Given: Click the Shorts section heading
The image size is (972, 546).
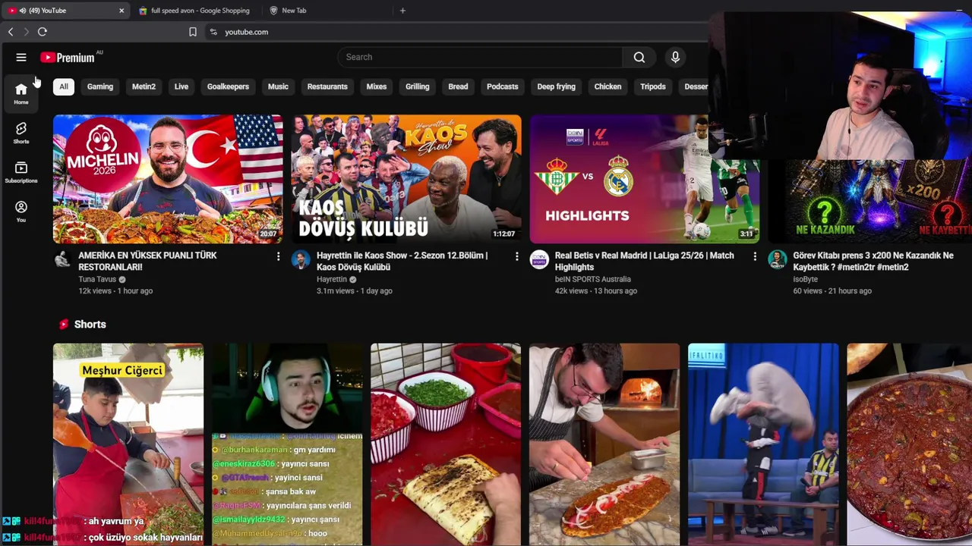Looking at the screenshot, I should [90, 325].
